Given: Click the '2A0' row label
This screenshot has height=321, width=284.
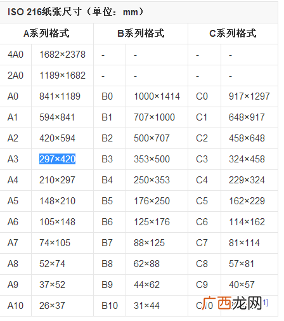Looking at the screenshot, I should (x=15, y=75).
